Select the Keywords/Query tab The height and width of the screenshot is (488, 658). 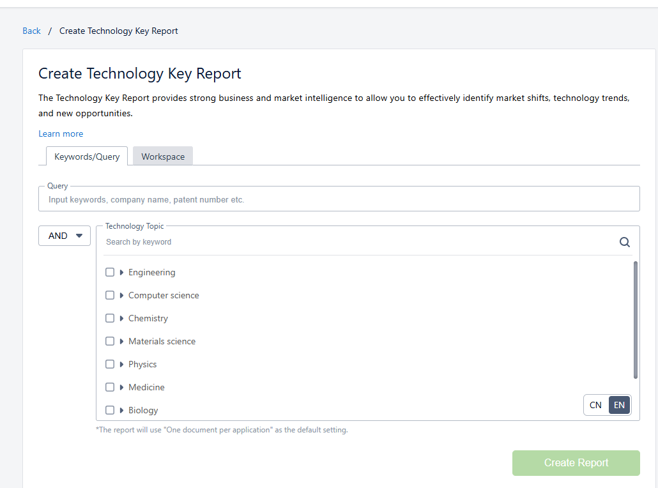tap(87, 156)
